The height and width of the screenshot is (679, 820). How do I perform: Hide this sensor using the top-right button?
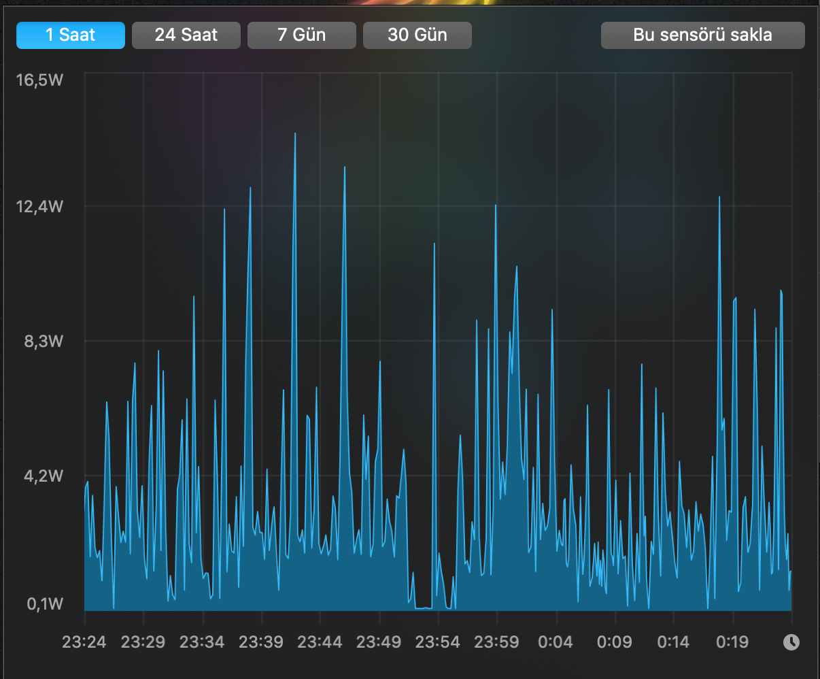click(702, 35)
